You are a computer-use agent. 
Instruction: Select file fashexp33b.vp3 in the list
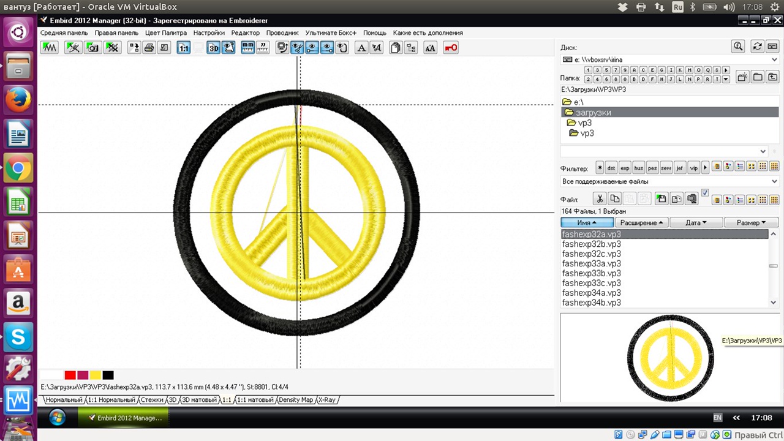coord(592,273)
